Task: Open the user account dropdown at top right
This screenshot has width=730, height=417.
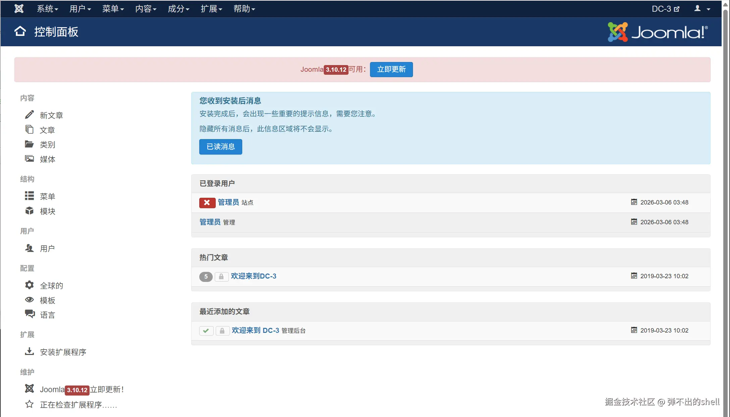Action: coord(702,9)
